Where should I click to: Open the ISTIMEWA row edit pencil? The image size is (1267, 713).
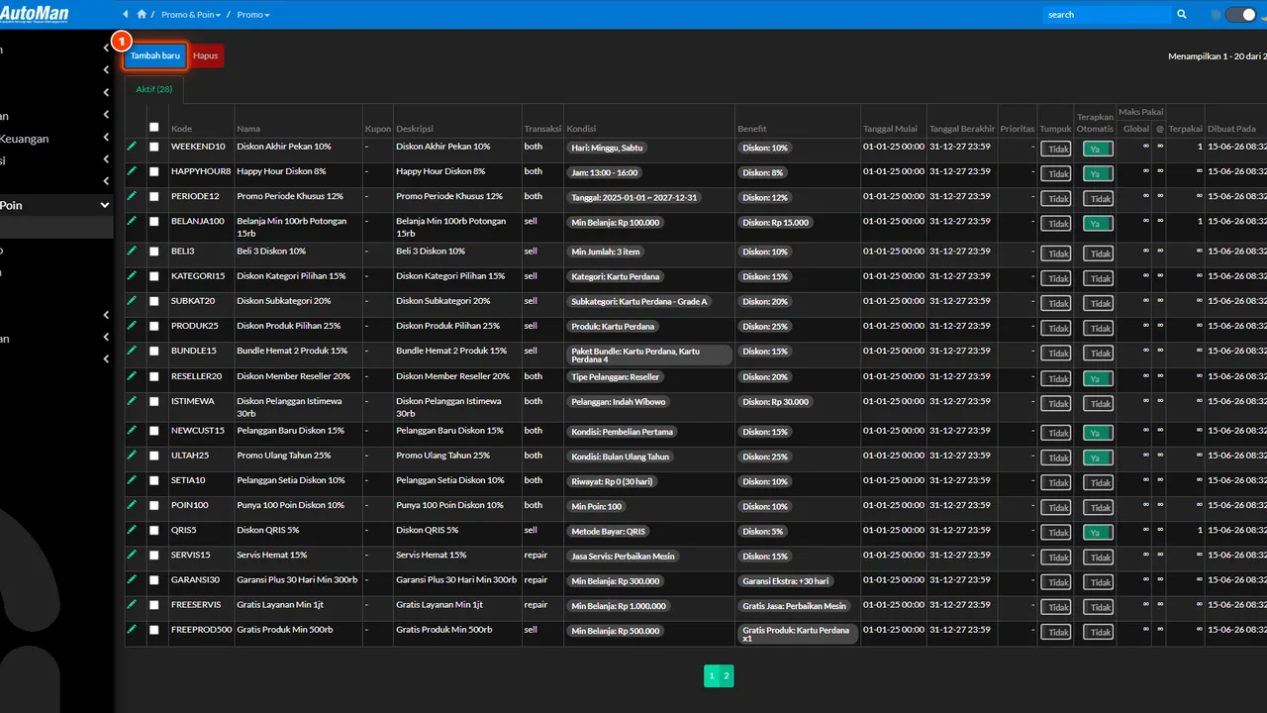132,400
